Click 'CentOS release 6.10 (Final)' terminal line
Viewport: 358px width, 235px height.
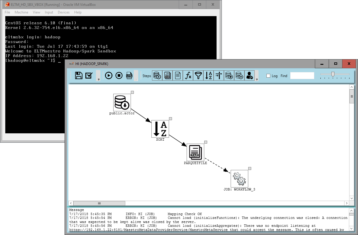coord(41,23)
